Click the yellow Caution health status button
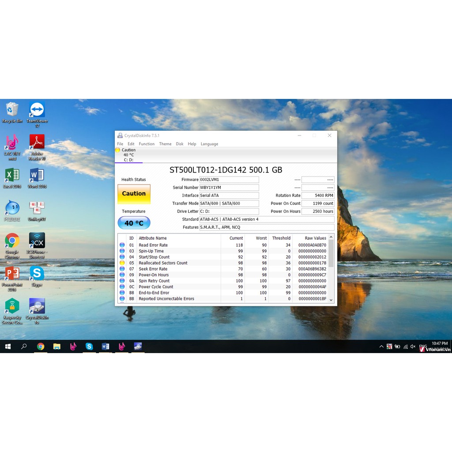The width and height of the screenshot is (452, 452). [134, 194]
